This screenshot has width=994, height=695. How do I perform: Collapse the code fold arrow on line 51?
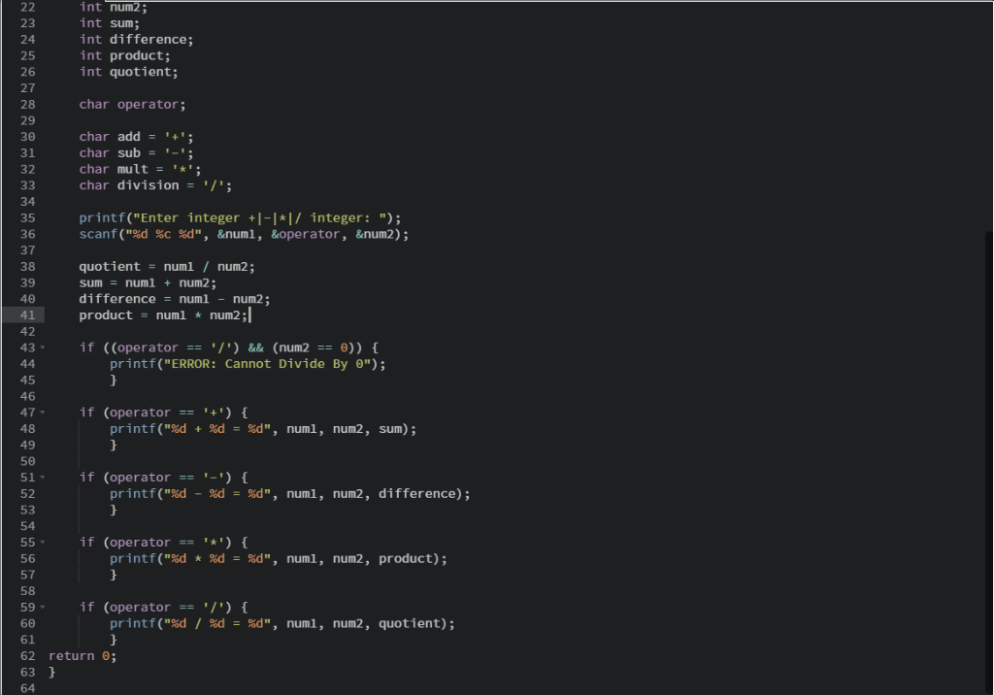[x=43, y=478]
